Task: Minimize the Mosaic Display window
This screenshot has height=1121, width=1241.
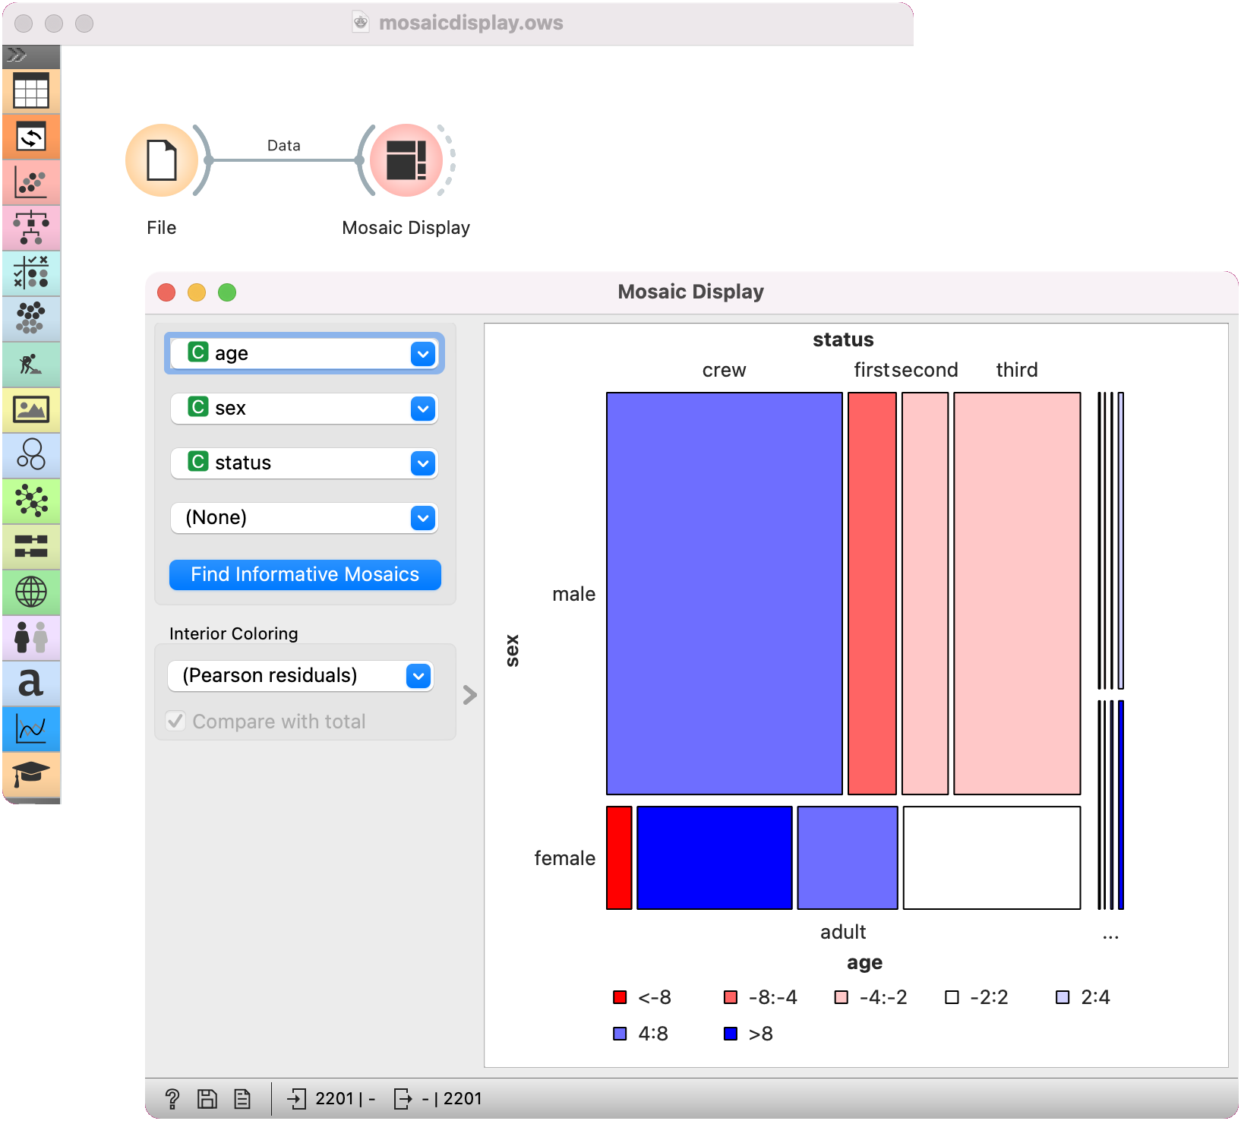Action: click(197, 292)
